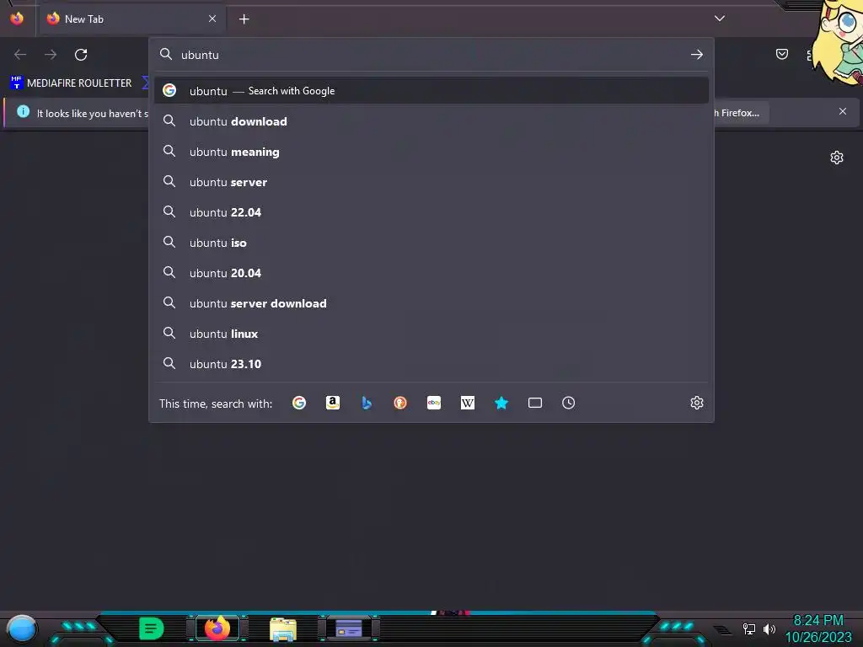Select the New Tab tab

132,19
